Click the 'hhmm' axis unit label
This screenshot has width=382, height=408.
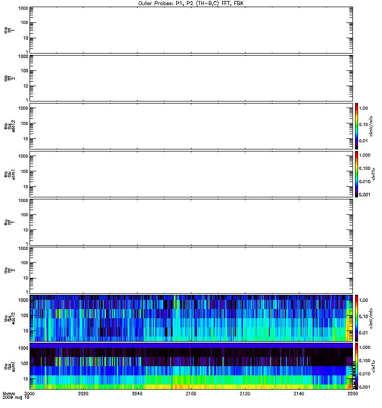pyautogui.click(x=9, y=393)
